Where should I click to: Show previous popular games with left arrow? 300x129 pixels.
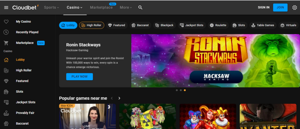click(x=112, y=98)
